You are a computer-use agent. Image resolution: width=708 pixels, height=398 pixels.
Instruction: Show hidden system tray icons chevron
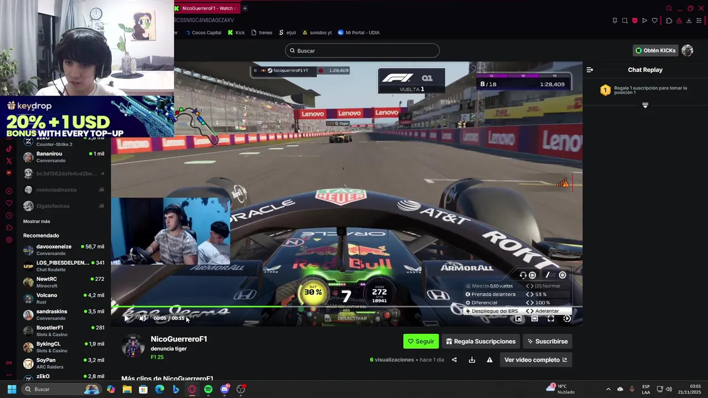click(608, 389)
